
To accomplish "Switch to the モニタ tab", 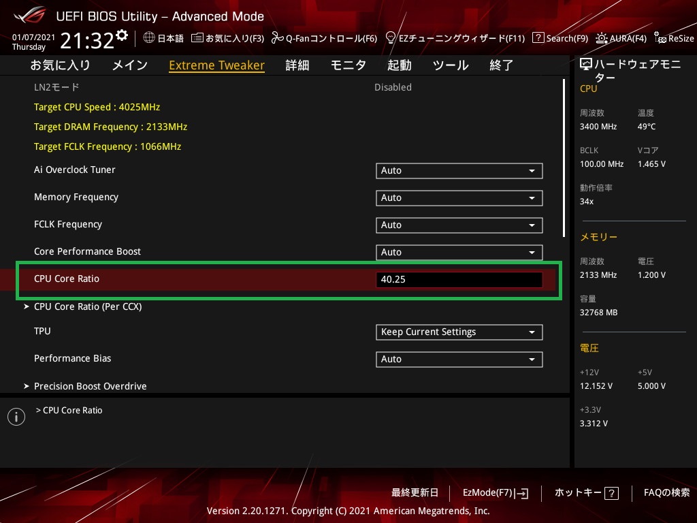I will [348, 65].
